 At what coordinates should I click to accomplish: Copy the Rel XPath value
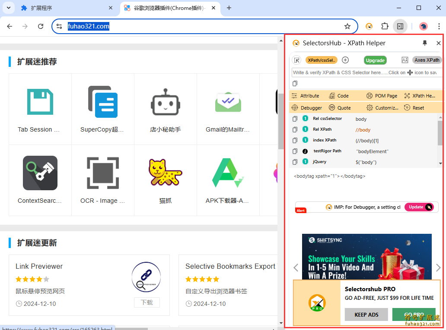[295, 129]
